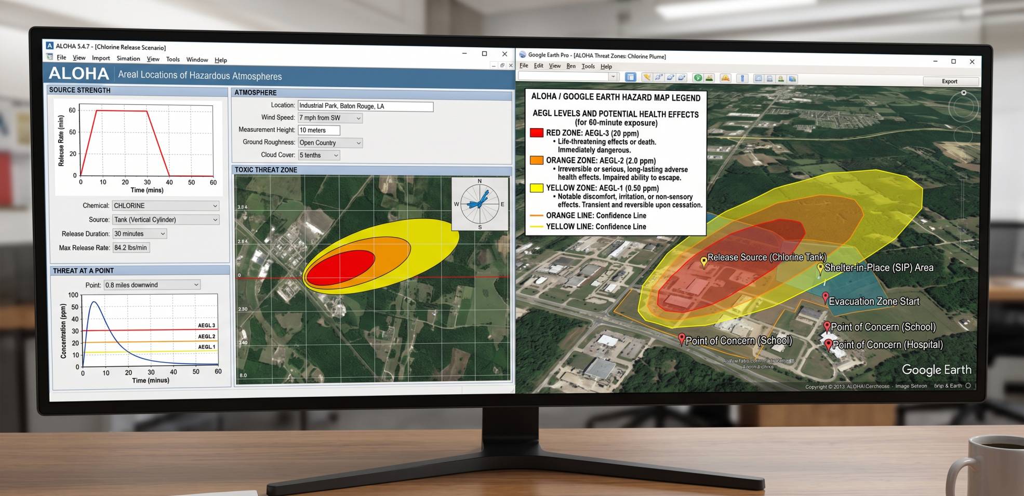Click the green circular icon in Google Earth toolbar

point(698,78)
